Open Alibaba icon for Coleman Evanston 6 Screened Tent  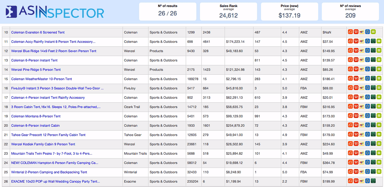[x=350, y=32]
